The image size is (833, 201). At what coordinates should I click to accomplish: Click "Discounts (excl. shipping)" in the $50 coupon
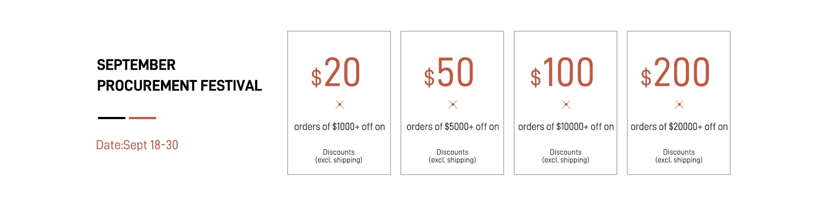(453, 156)
